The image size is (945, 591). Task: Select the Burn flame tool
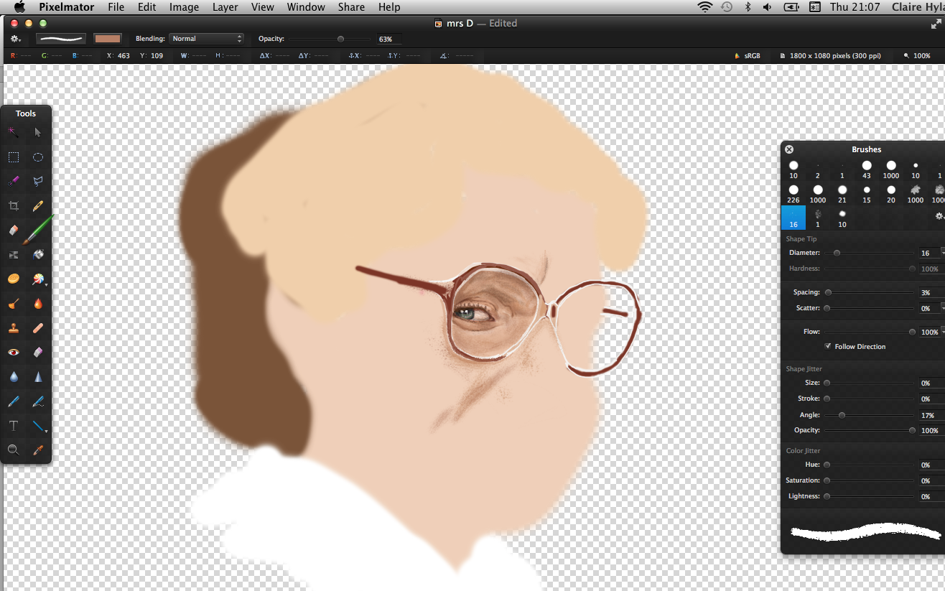(x=38, y=304)
